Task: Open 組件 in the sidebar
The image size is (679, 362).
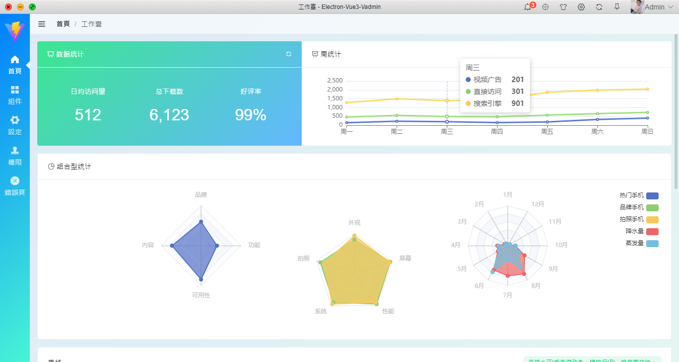Action: pos(15,95)
